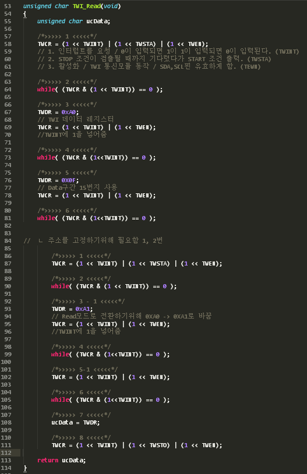Click the comment "// Data구간 15번지 사용"
This screenshot has height=474, width=307.
[x=77, y=188]
